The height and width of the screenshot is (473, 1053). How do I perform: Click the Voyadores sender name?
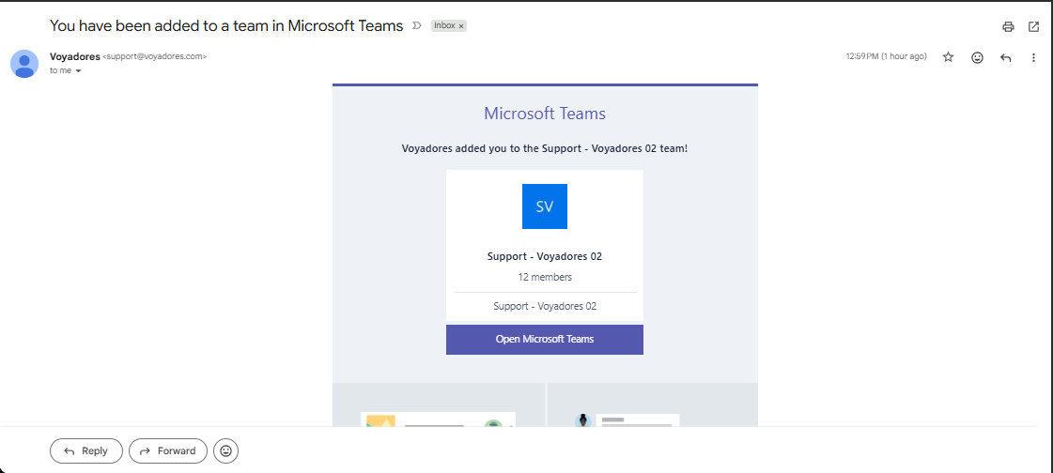[74, 56]
